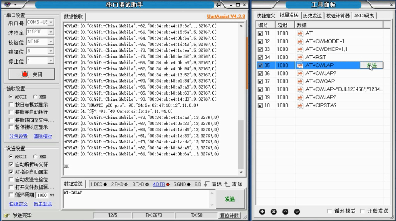The width and height of the screenshot is (396, 221).
Task: Click the ab icon of AT+CWDHCP=1,1 row
Action: pyautogui.click(x=300, y=49)
